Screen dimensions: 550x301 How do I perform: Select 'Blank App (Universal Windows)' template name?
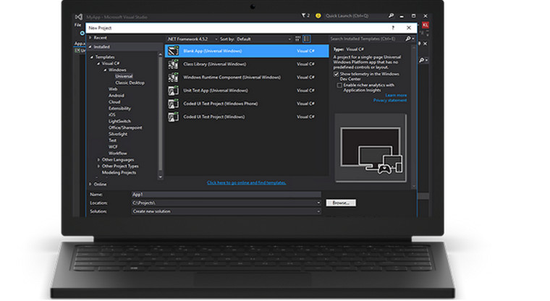pyautogui.click(x=213, y=51)
